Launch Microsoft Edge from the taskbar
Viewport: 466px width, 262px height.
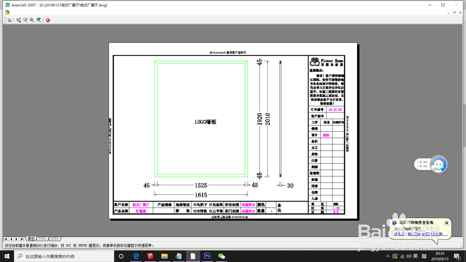click(x=136, y=256)
